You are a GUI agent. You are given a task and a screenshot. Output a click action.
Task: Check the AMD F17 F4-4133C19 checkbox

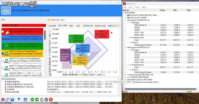[x=3, y=68]
